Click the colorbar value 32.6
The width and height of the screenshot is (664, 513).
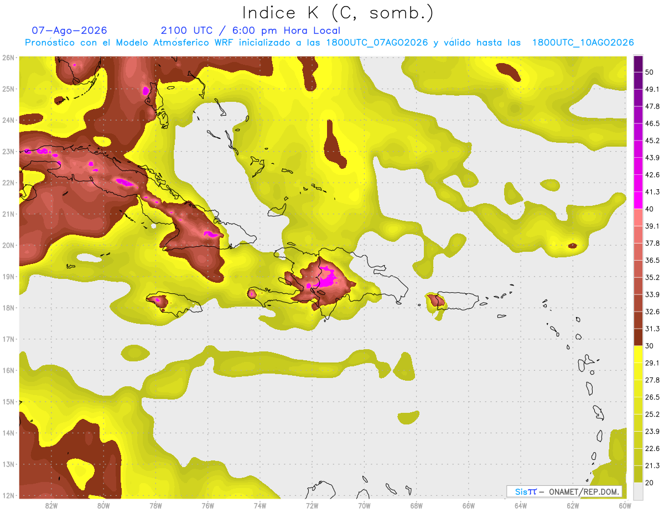652,312
